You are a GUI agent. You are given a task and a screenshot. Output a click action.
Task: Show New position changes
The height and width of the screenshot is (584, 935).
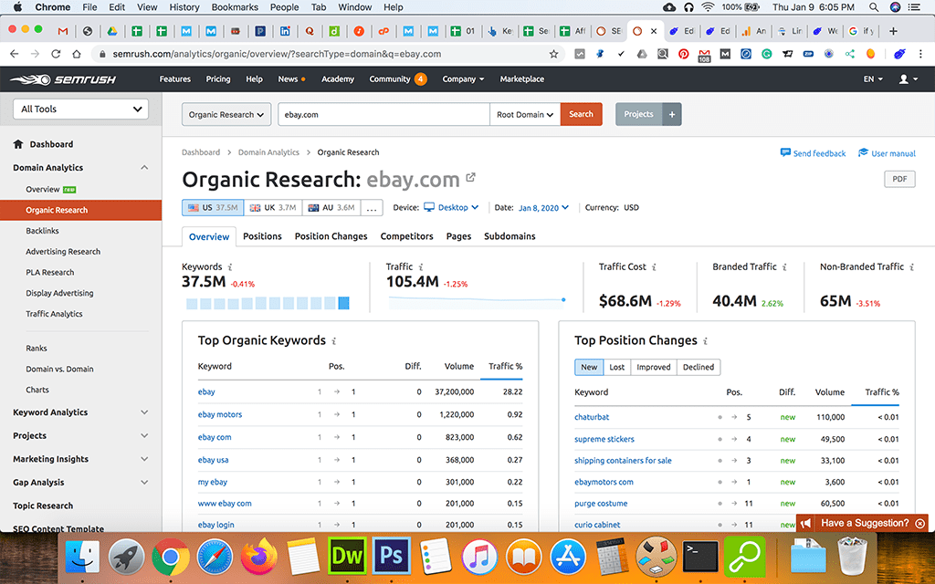click(x=589, y=367)
